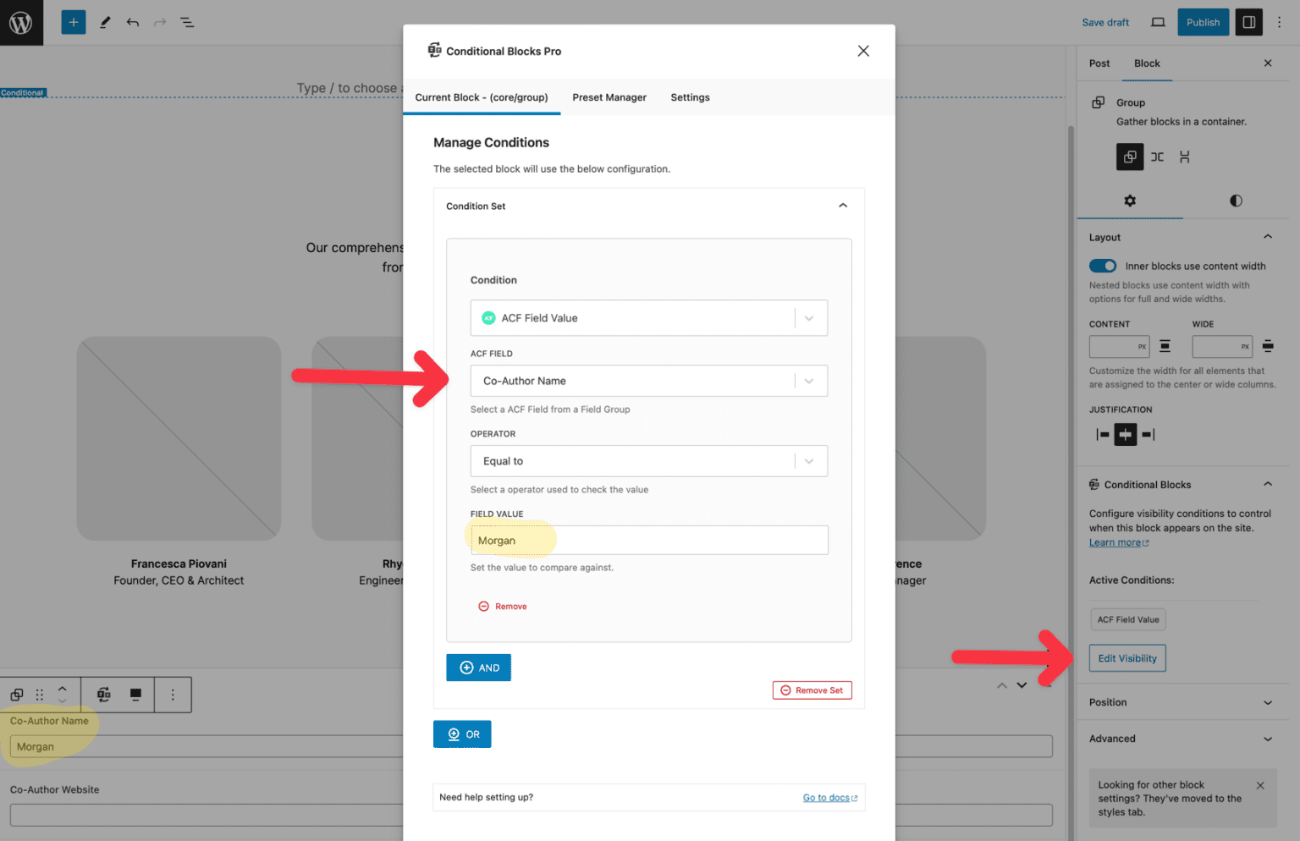The image size is (1300, 841).
Task: Toggle the block inserter plus button
Action: (x=74, y=22)
